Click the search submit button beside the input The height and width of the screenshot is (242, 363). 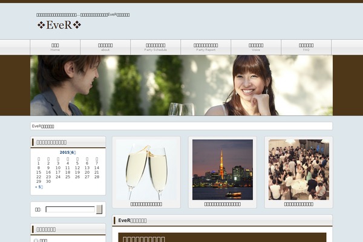tap(99, 209)
